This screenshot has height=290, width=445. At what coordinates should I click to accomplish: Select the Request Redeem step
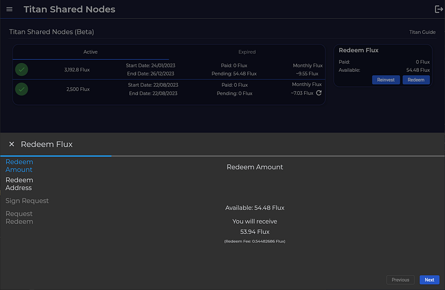coord(19,217)
